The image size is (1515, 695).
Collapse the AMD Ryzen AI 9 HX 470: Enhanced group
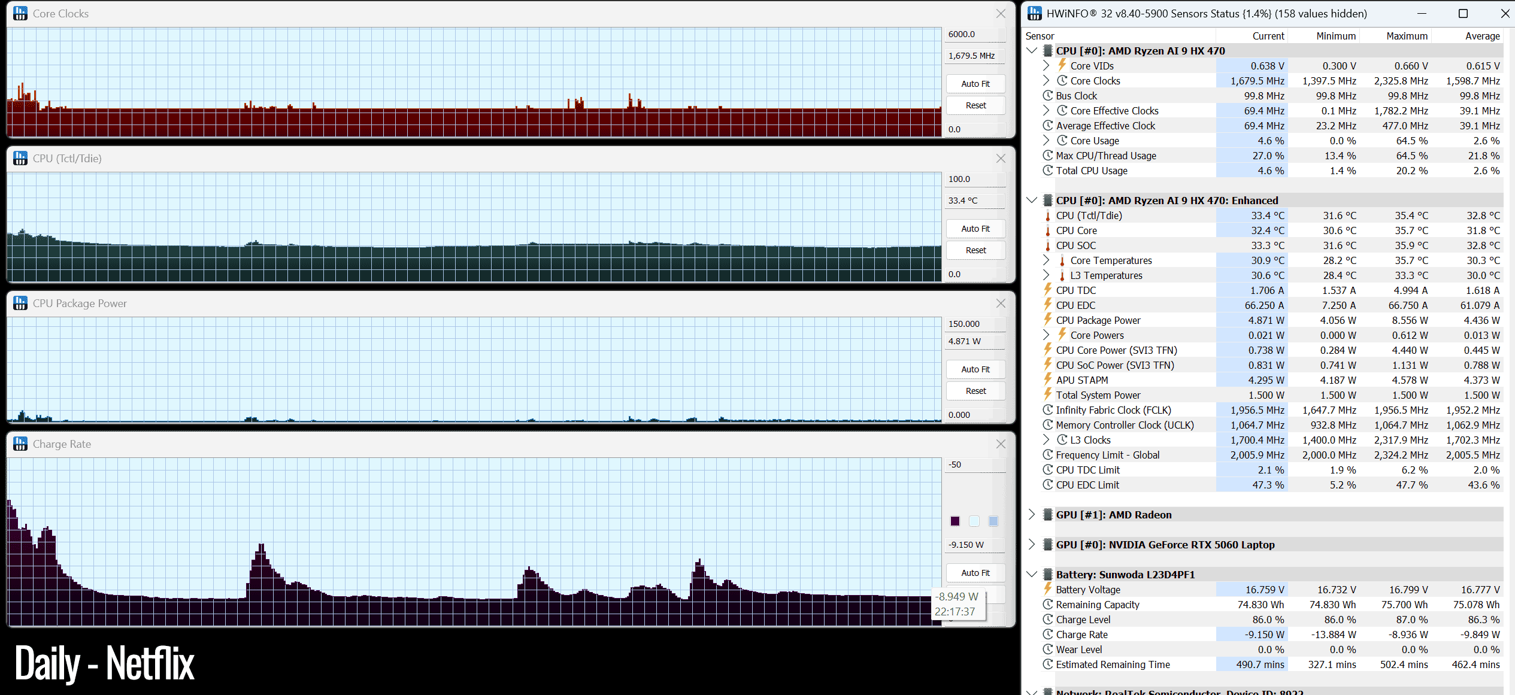pos(1032,200)
